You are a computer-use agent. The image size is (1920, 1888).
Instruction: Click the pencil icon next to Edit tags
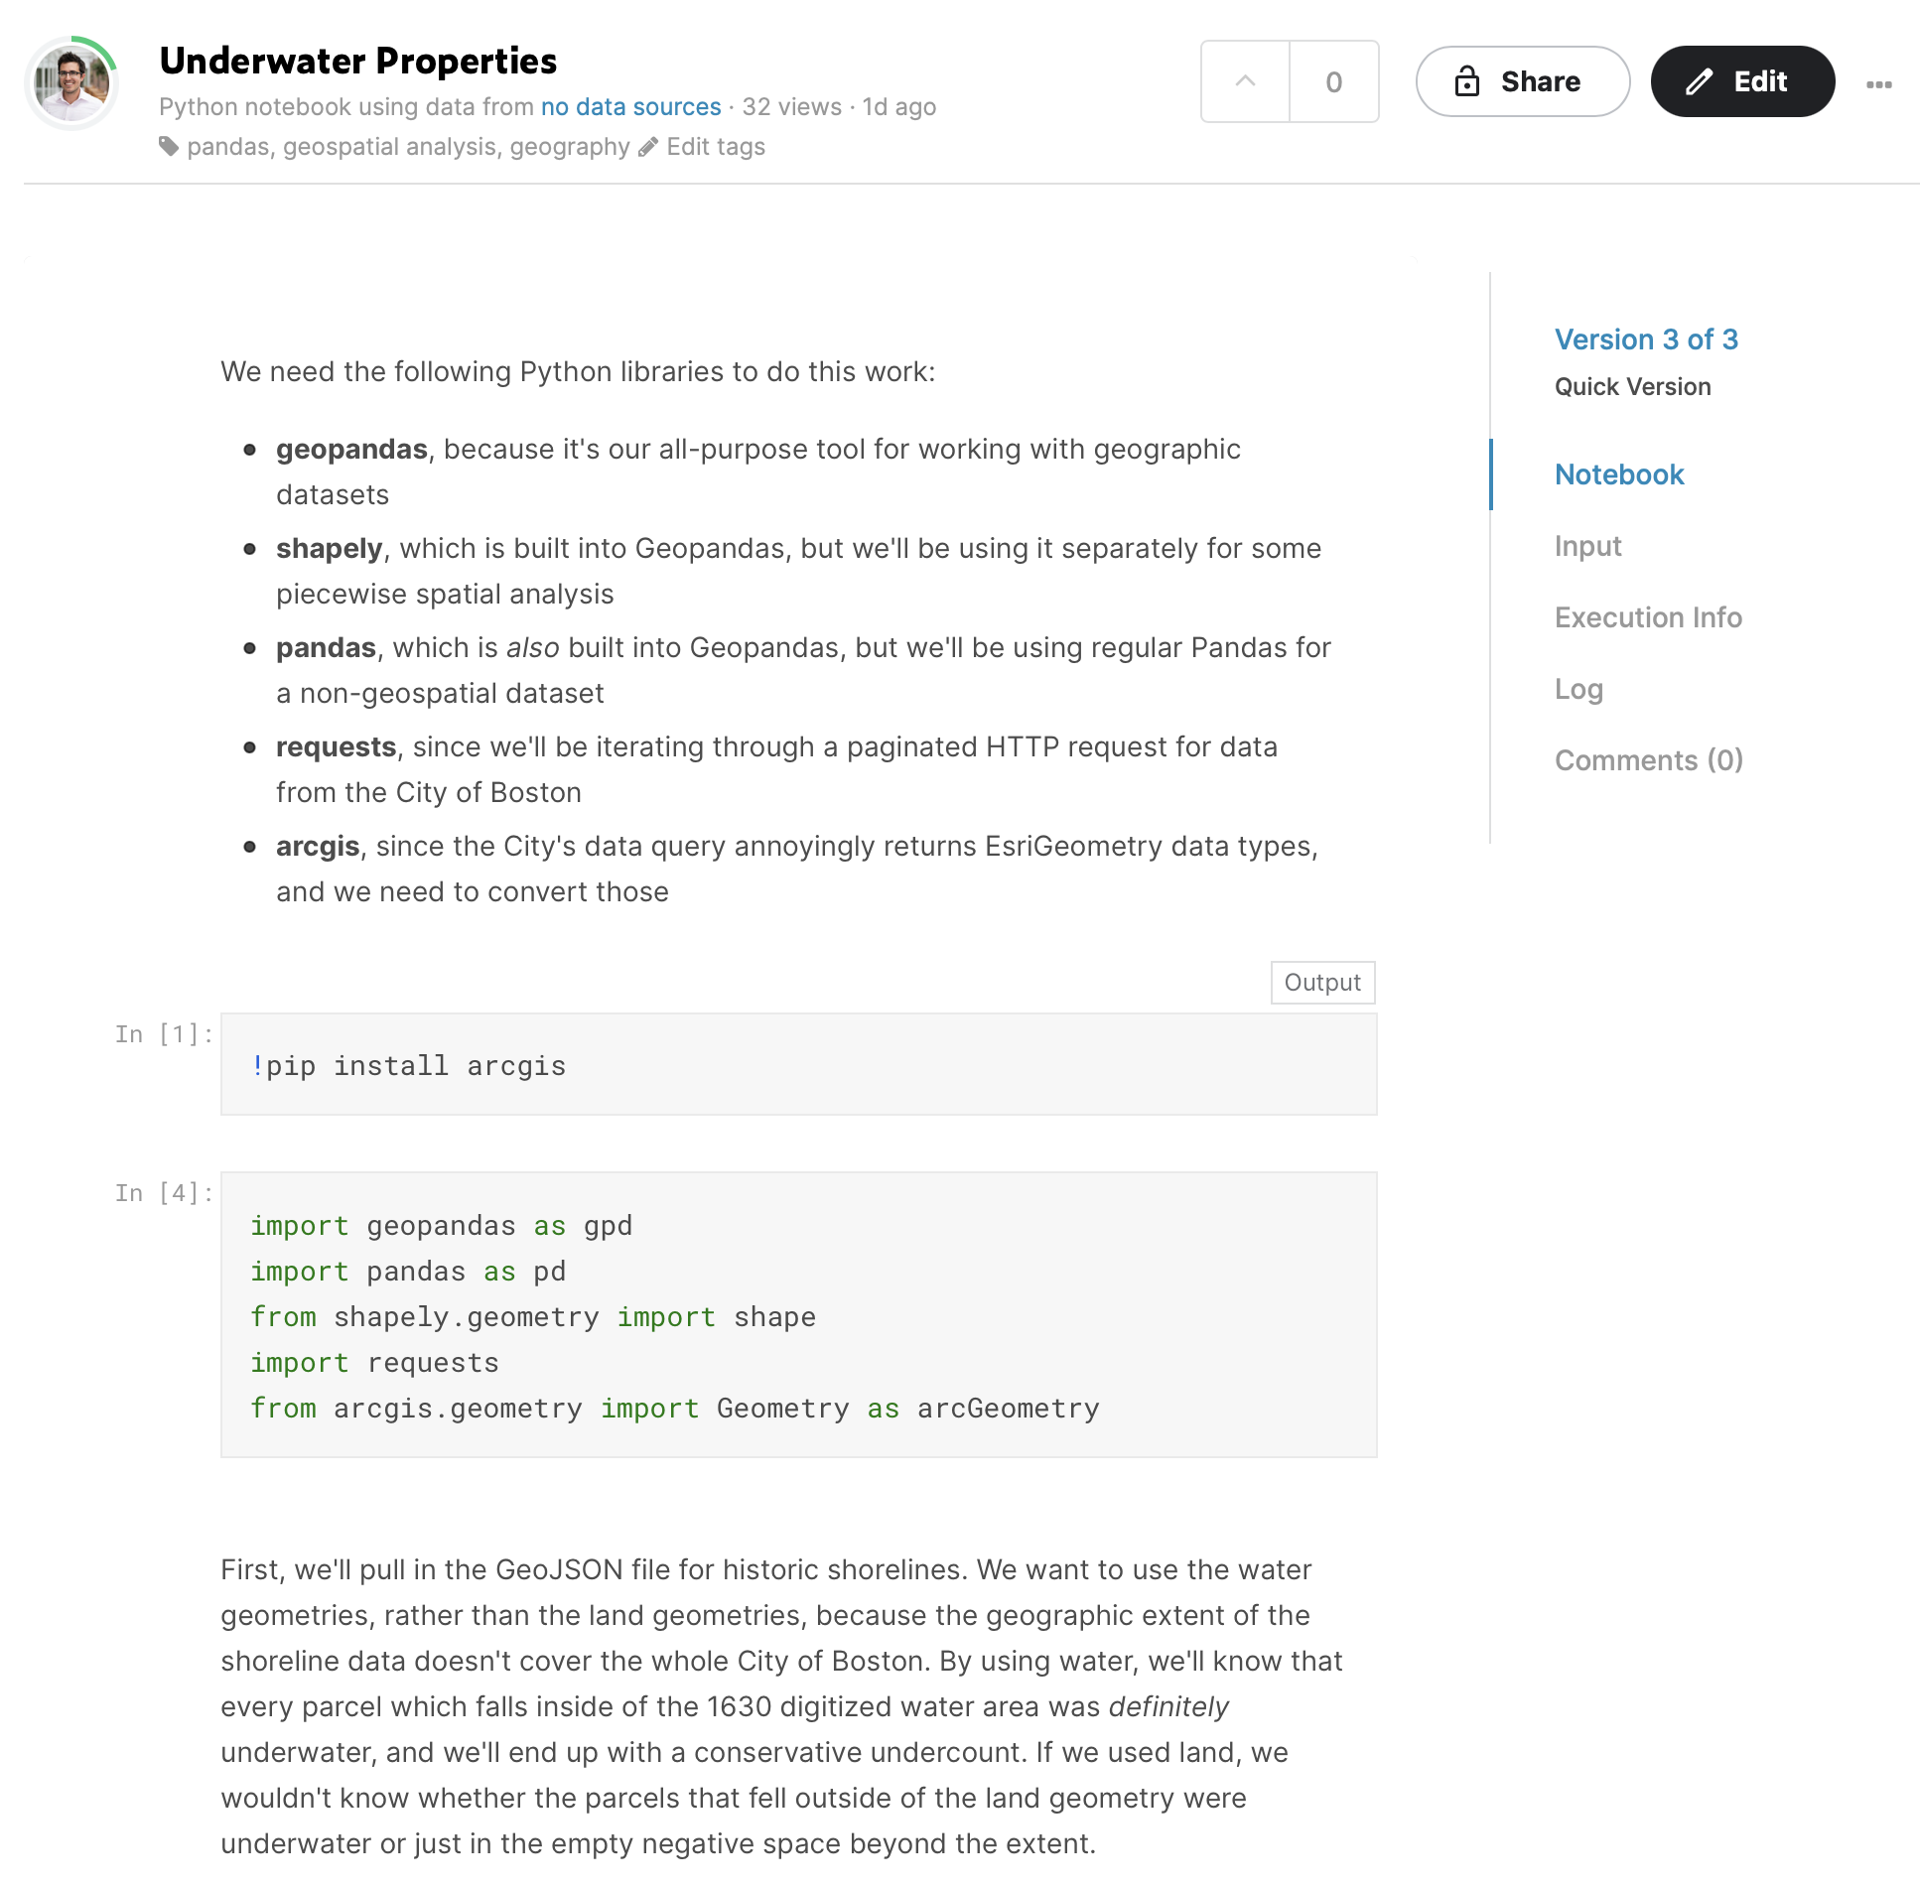[648, 147]
